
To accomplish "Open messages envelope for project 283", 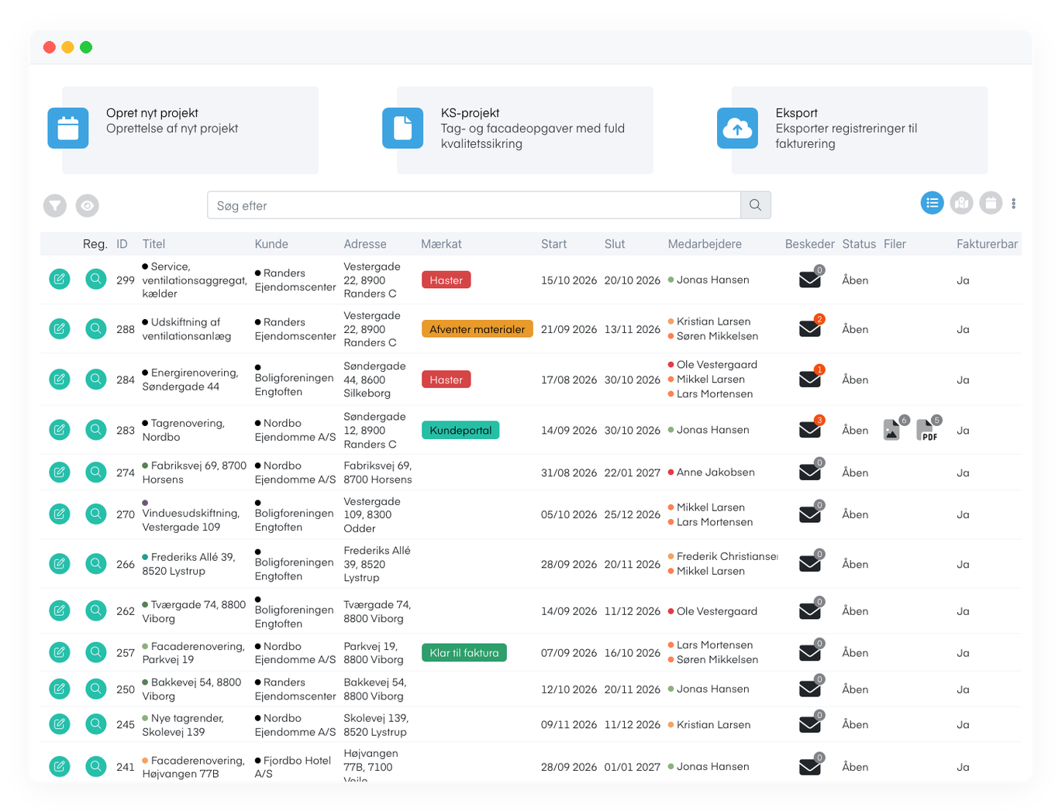I will (811, 428).
